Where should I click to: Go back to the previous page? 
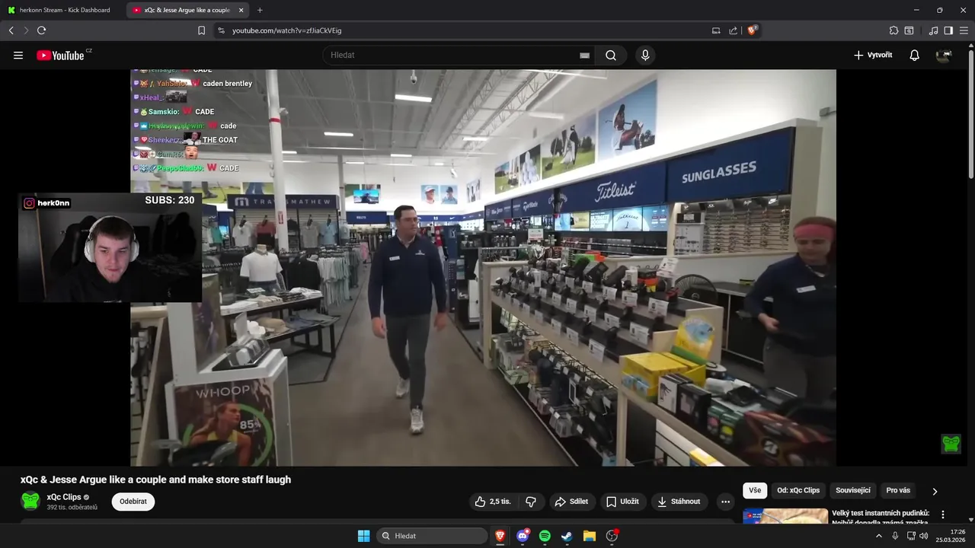pyautogui.click(x=11, y=30)
